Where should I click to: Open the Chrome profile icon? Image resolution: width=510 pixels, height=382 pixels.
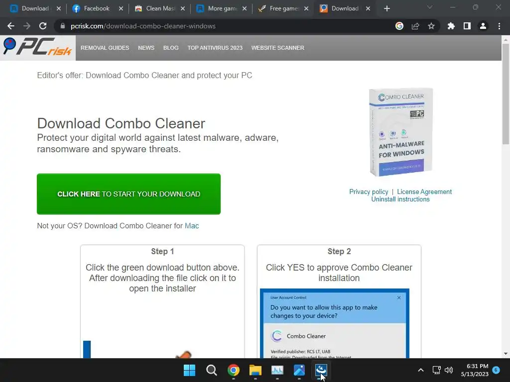(483, 26)
